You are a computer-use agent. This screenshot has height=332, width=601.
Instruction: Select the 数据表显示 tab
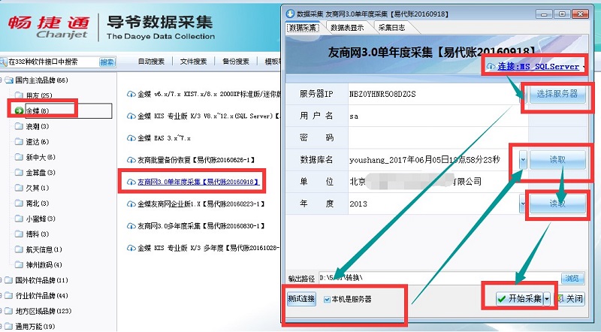point(347,28)
